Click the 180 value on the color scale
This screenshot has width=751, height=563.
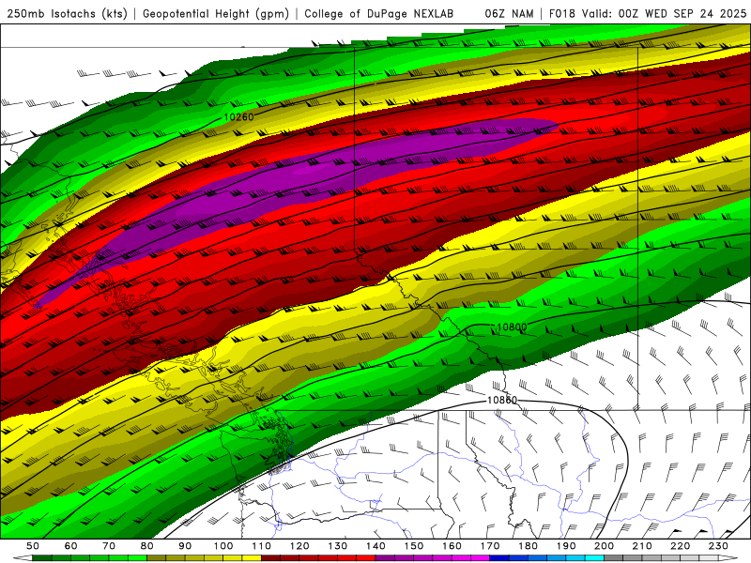point(528,546)
